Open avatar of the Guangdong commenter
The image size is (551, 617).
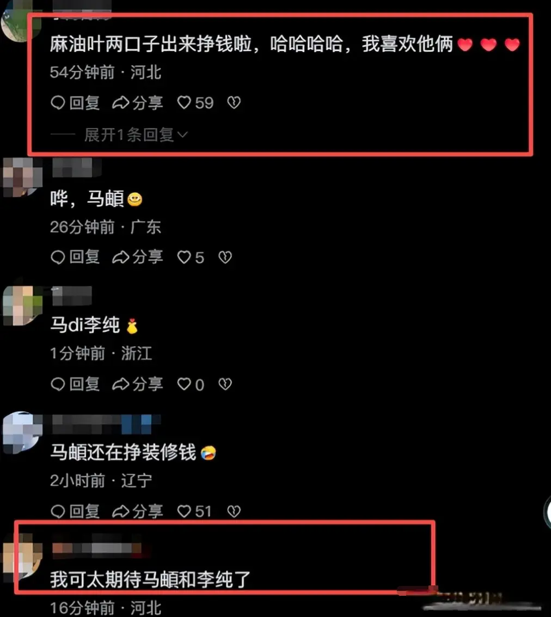coord(22,177)
